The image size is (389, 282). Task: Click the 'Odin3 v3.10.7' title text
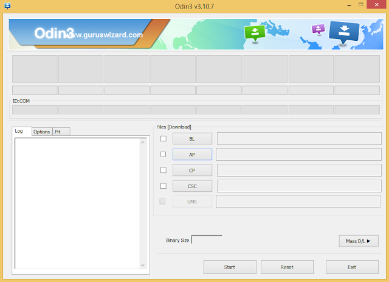pyautogui.click(x=194, y=6)
